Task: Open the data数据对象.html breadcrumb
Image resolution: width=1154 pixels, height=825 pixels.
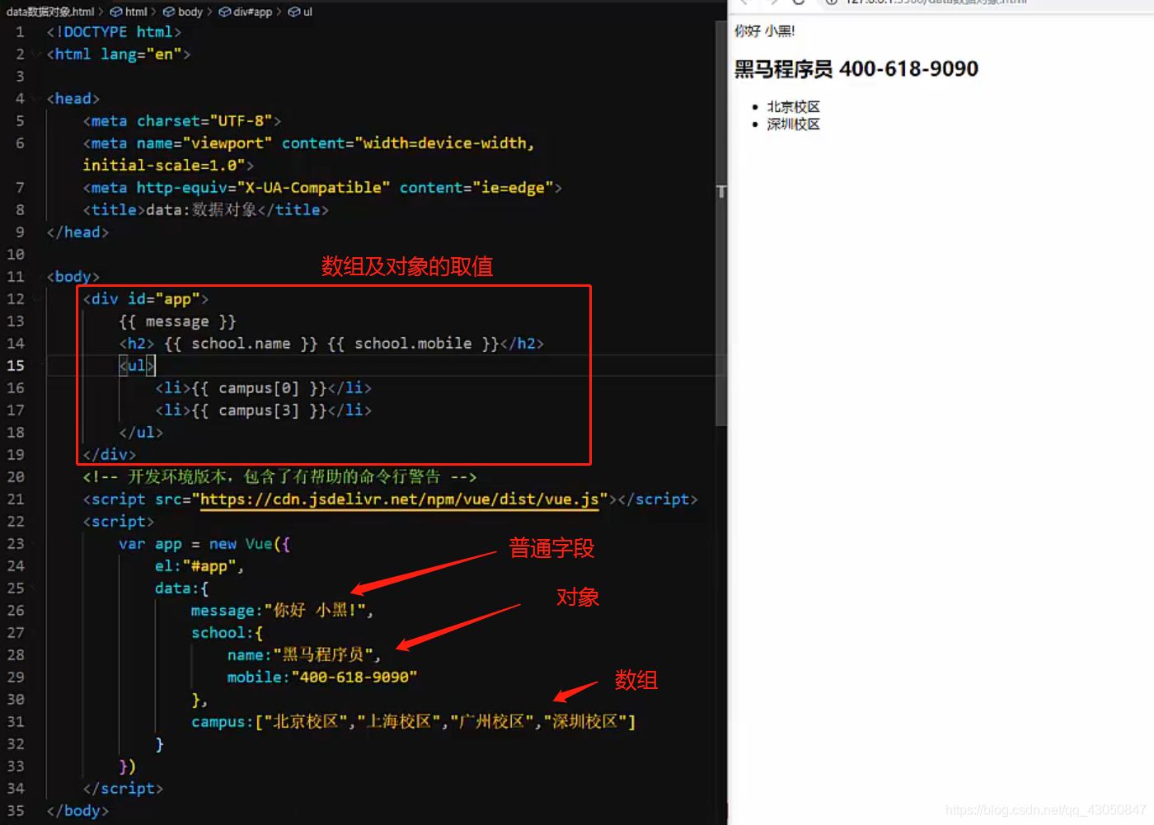Action: pos(50,12)
